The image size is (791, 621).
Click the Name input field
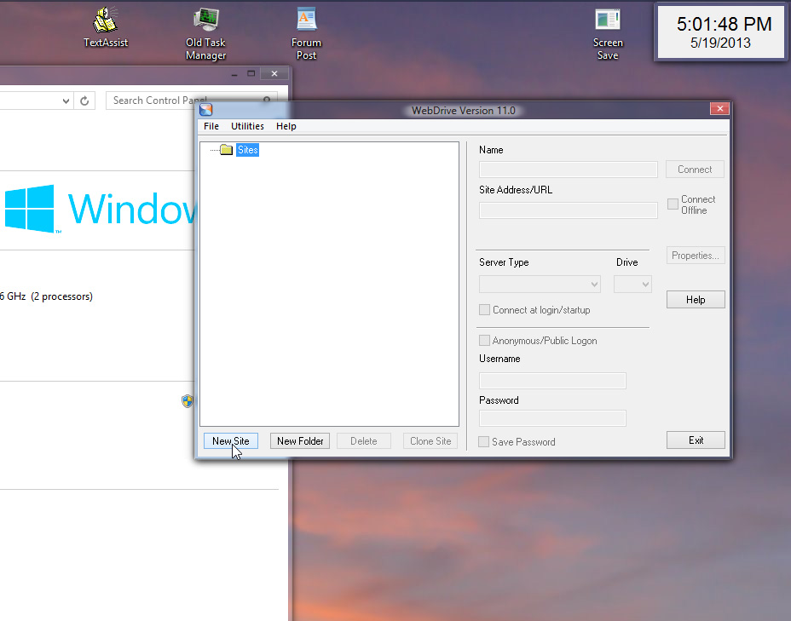pyautogui.click(x=568, y=170)
